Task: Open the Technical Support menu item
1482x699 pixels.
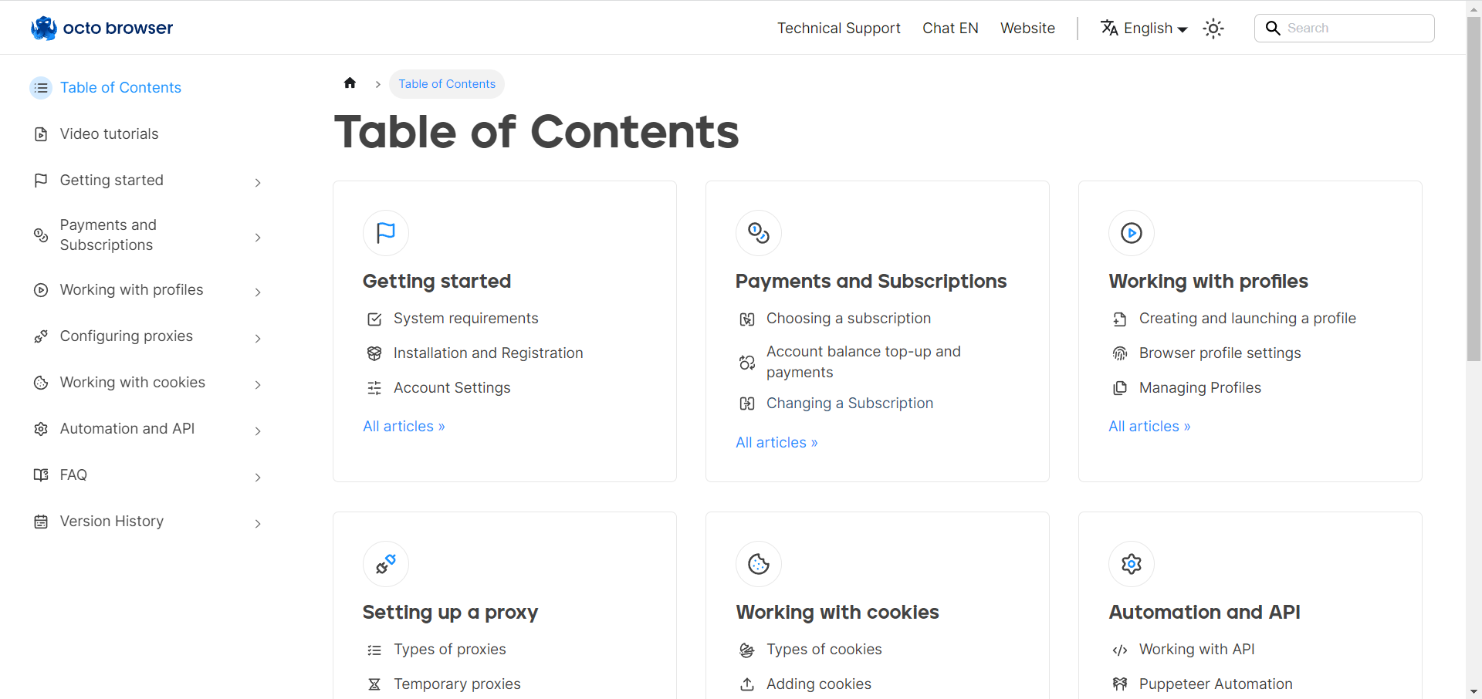Action: tap(838, 29)
